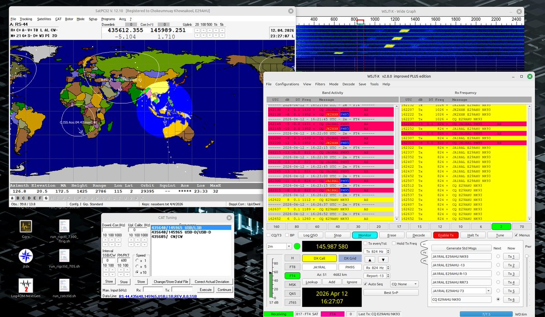Toggle the BP checkbox
Screen dimensions: 545x317
[x=287, y=235]
